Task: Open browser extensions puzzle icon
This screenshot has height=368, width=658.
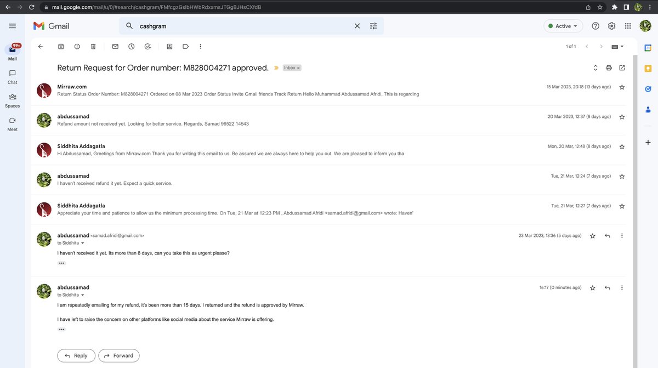Action: (614, 7)
